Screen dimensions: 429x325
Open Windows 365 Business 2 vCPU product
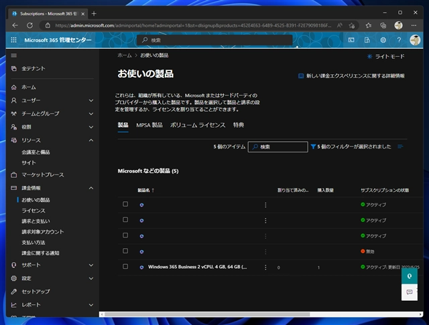197,267
